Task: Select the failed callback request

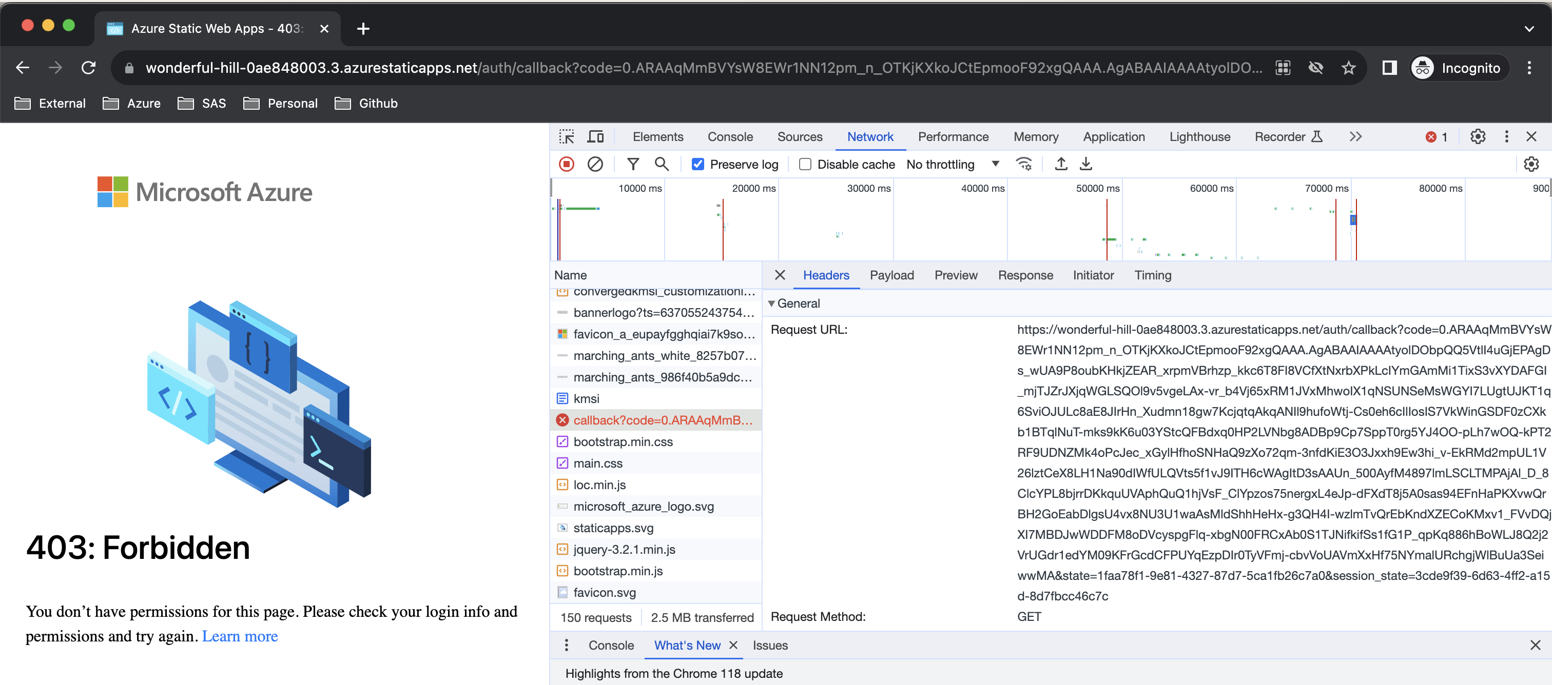Action: (657, 420)
